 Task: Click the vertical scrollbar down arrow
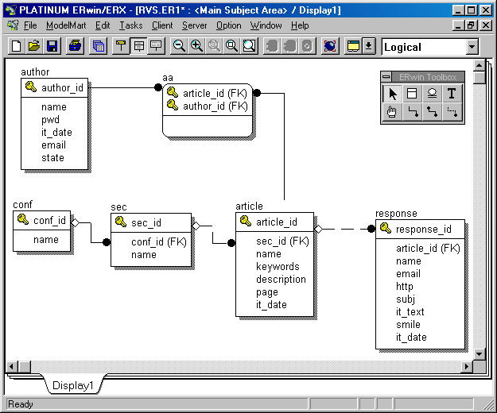[479, 354]
